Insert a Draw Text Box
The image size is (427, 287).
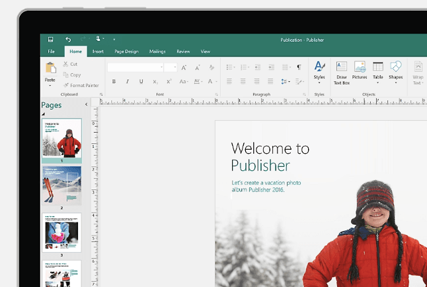(x=341, y=71)
